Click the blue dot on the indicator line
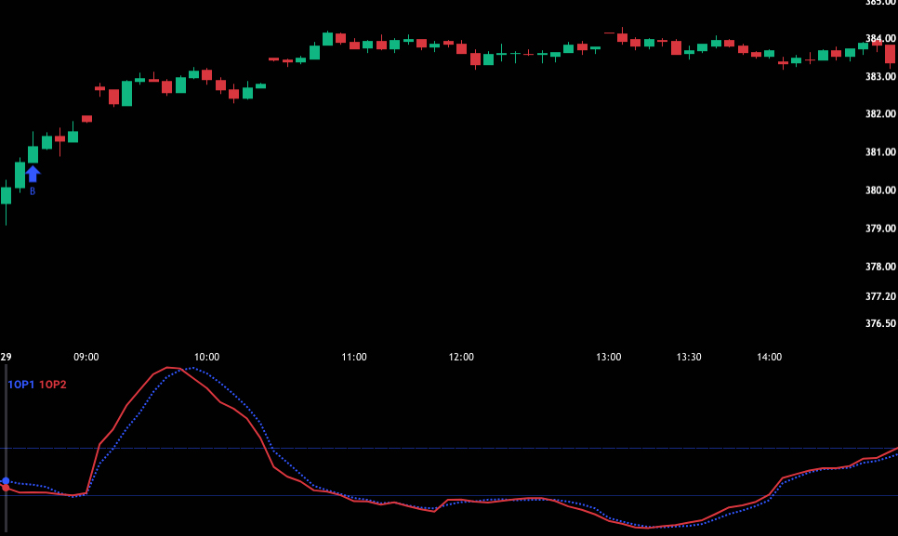 point(6,481)
